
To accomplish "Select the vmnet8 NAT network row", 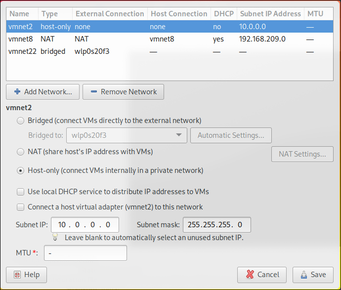I will pyautogui.click(x=148, y=39).
